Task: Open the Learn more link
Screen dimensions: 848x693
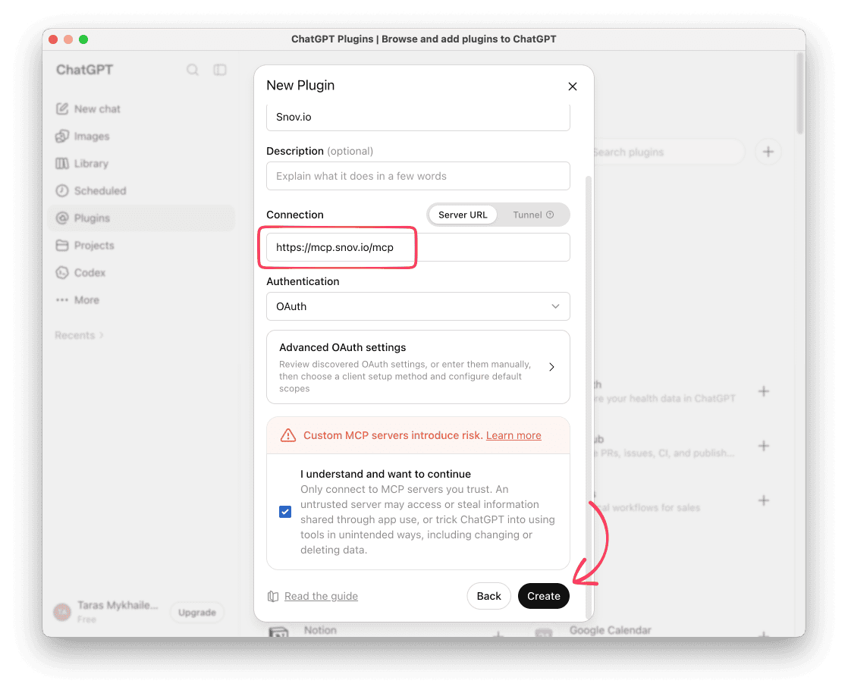Action: 514,435
